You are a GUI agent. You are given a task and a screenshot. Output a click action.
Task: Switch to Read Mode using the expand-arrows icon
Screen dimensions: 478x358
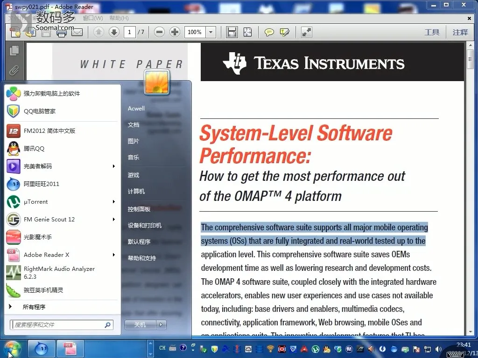pyautogui.click(x=306, y=32)
